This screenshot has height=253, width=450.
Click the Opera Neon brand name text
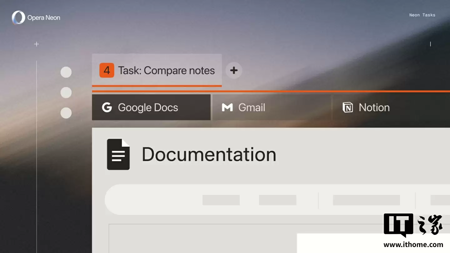click(44, 18)
